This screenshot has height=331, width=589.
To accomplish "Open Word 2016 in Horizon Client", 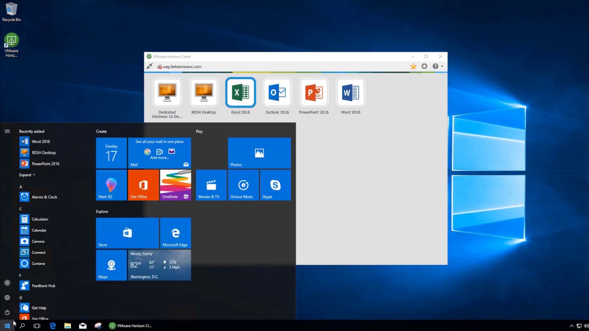I will (x=351, y=93).
